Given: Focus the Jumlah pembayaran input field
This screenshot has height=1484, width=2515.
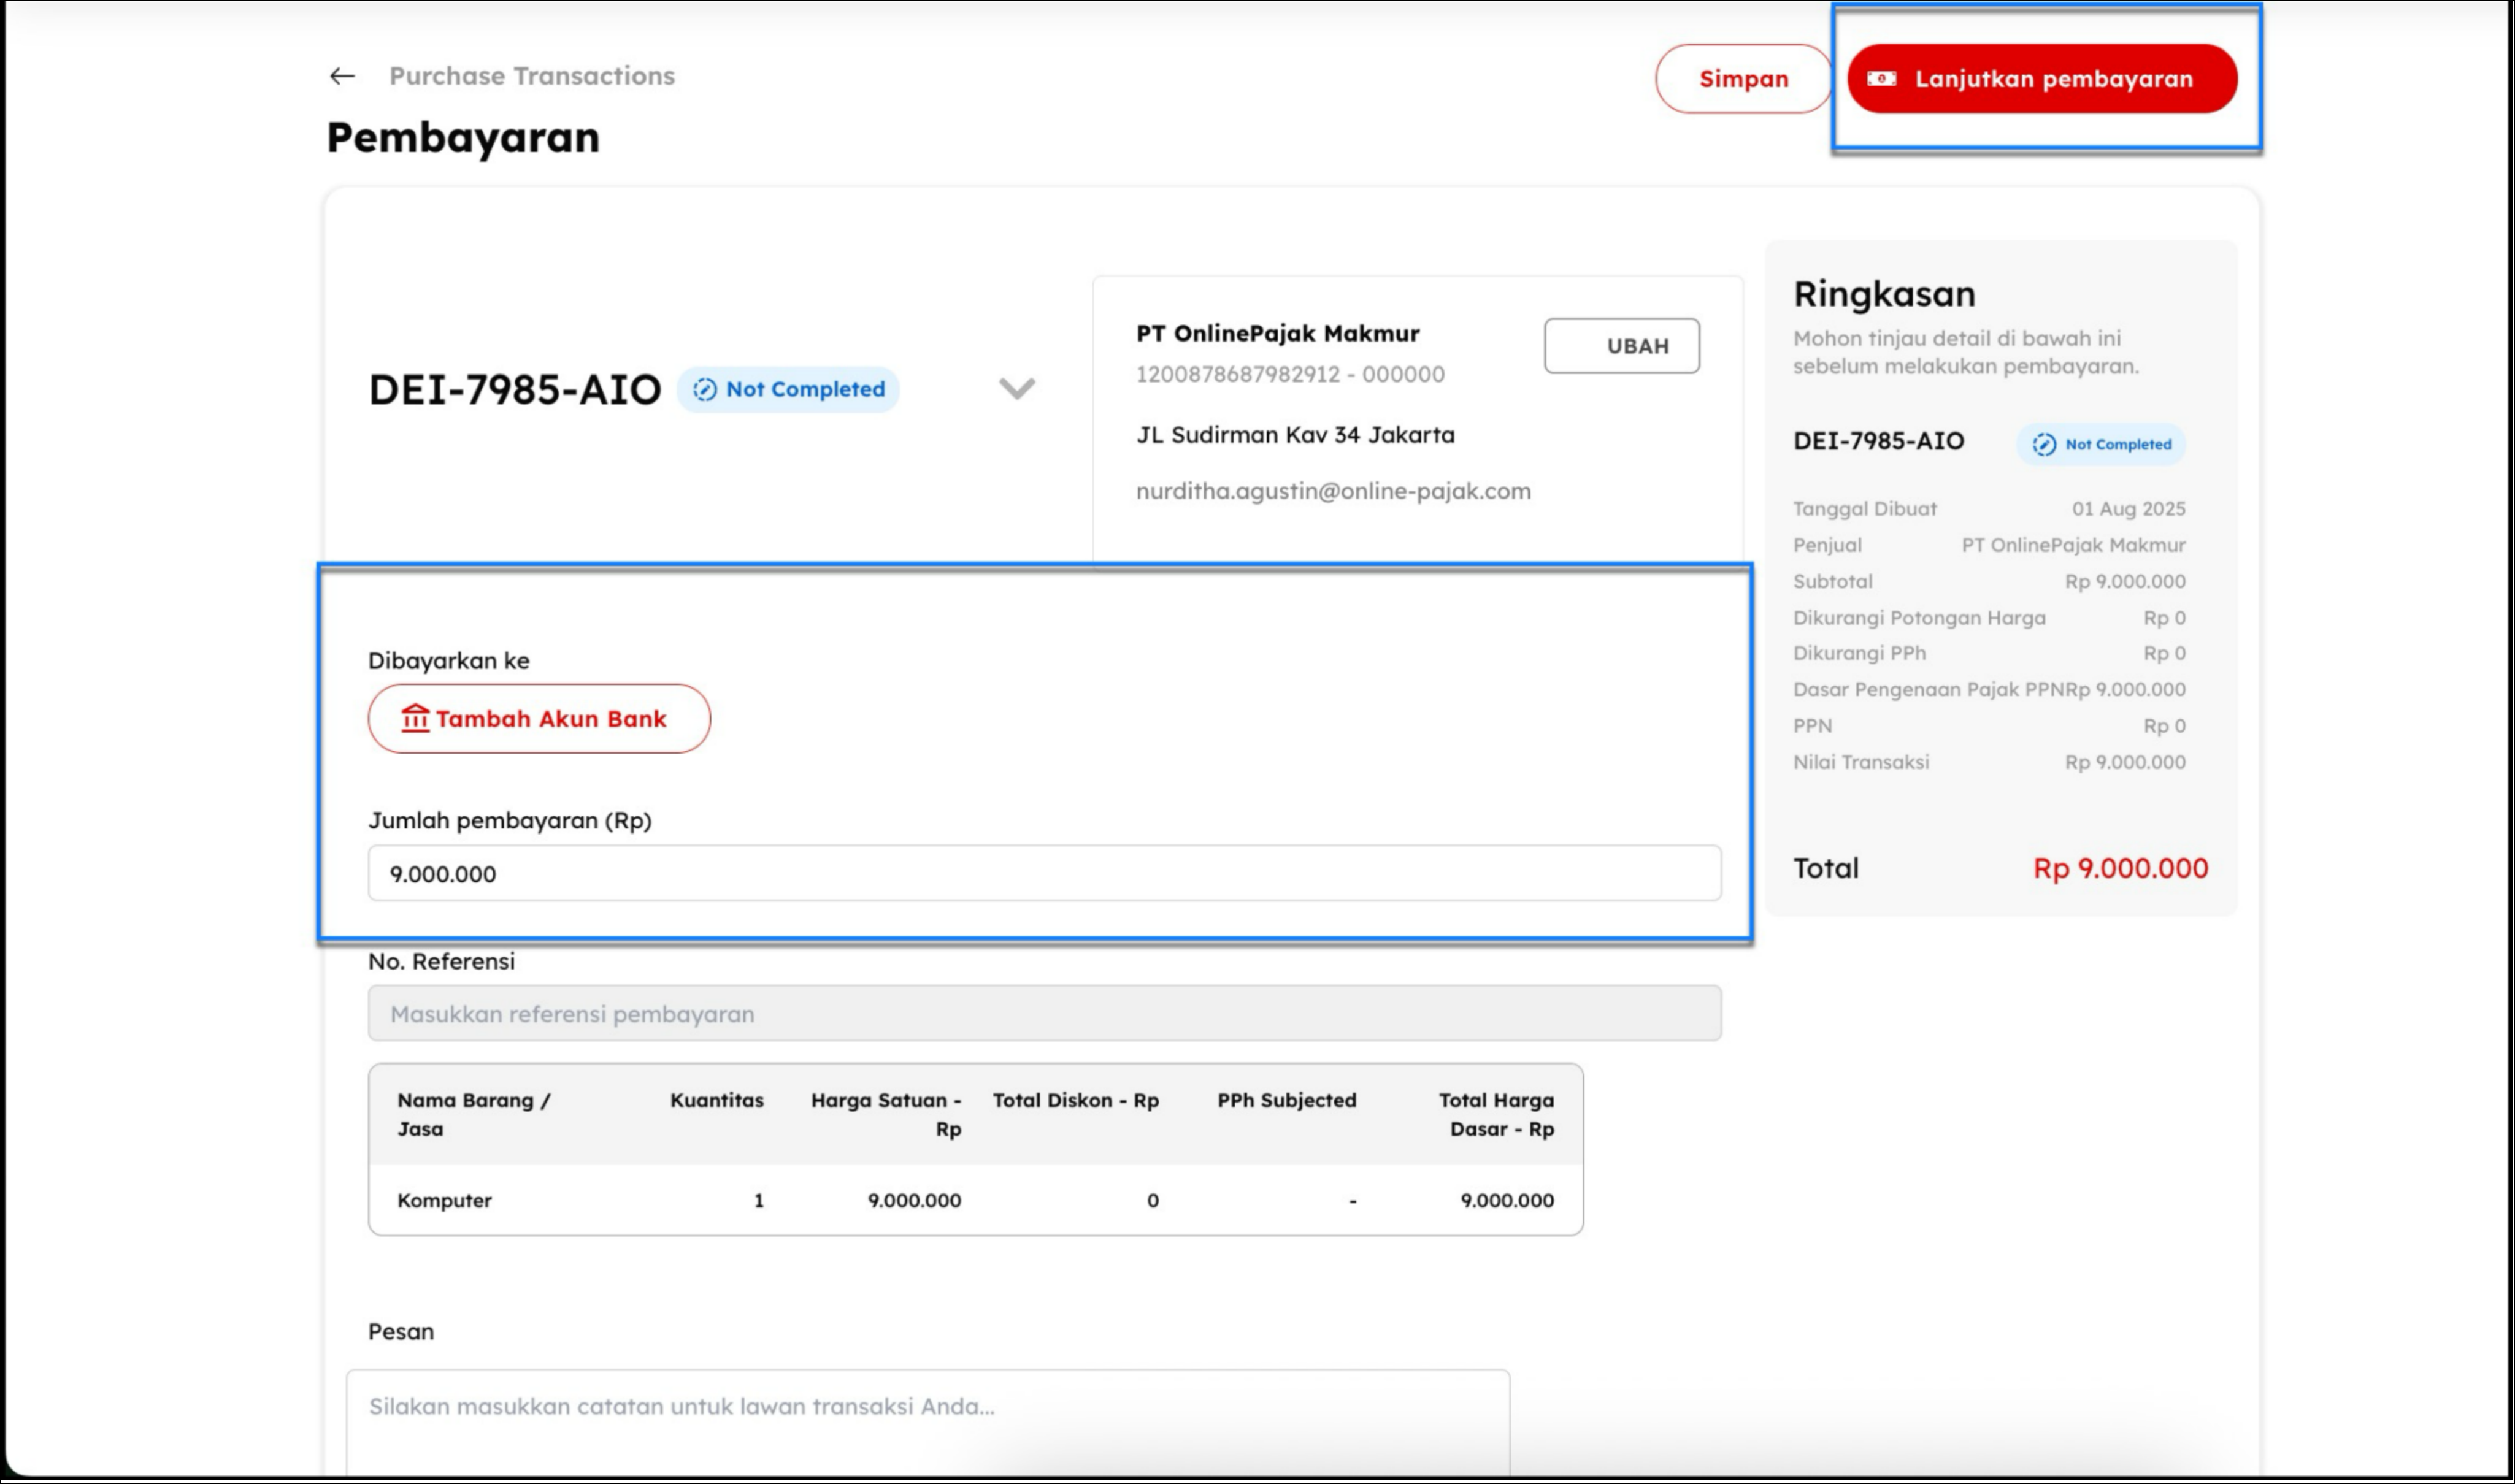Looking at the screenshot, I should tap(1044, 873).
